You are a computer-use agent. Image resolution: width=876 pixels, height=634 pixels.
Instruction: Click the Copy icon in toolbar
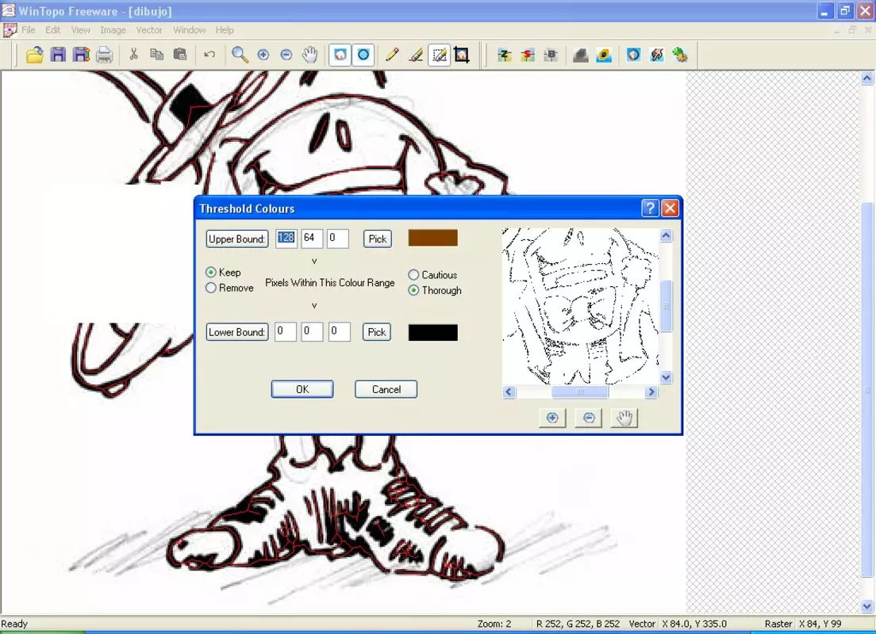(x=157, y=55)
